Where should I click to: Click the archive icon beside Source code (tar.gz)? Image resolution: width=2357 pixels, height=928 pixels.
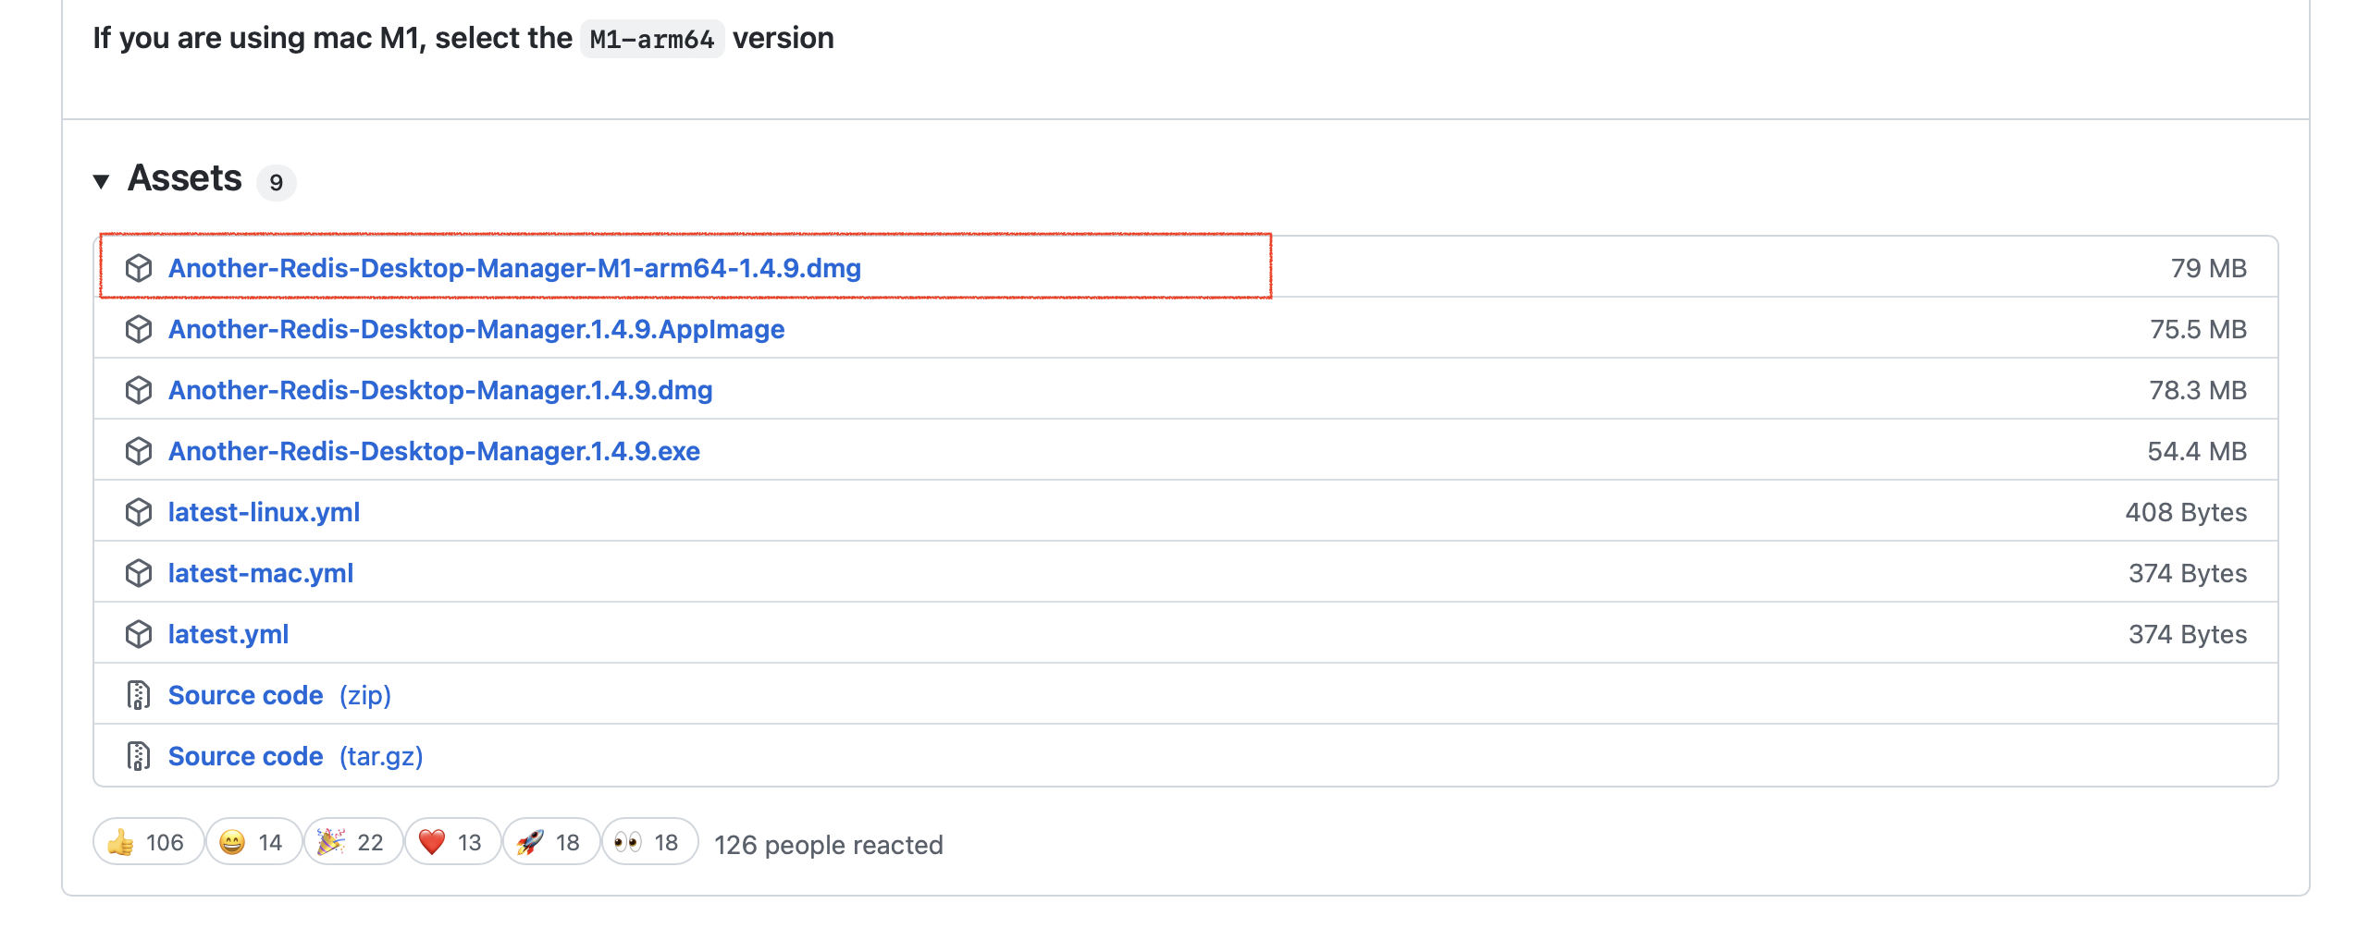[140, 755]
